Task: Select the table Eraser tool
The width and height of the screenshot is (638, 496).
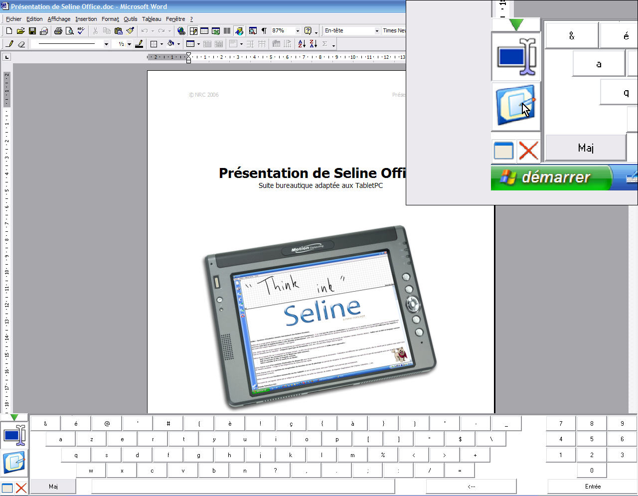Action: 21,44
